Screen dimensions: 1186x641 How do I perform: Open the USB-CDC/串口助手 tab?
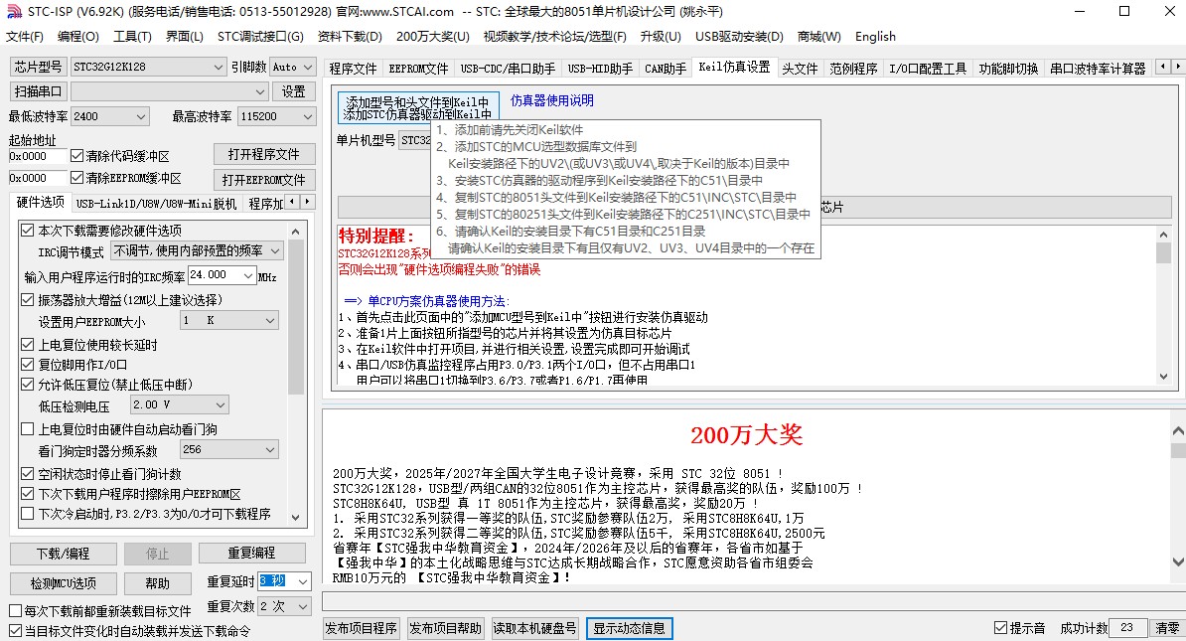(508, 69)
